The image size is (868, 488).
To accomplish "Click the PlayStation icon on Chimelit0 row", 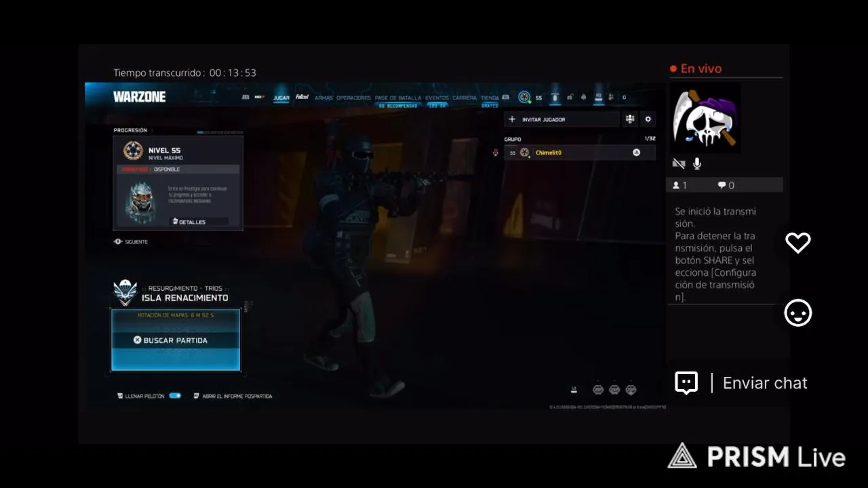I will [636, 152].
